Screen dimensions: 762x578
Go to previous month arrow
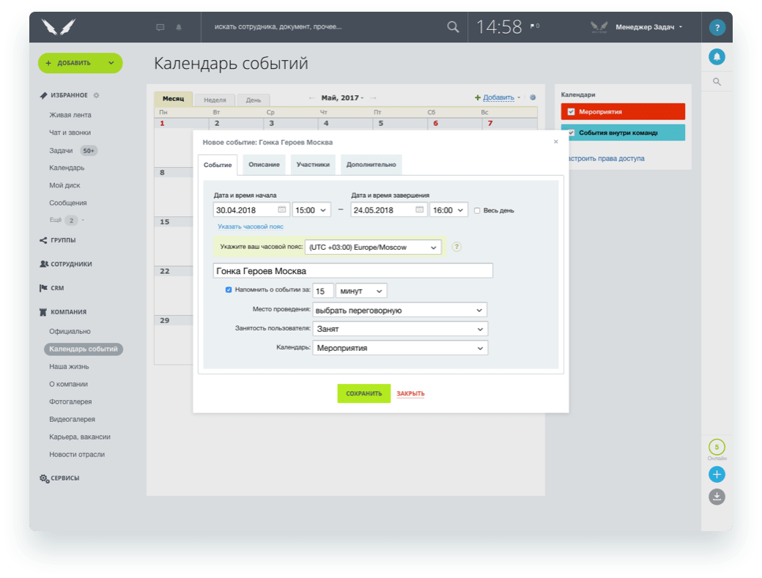(x=311, y=98)
